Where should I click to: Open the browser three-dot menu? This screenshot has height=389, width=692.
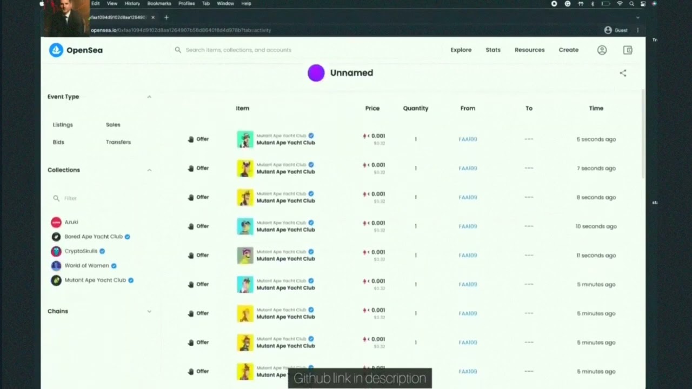pos(638,30)
